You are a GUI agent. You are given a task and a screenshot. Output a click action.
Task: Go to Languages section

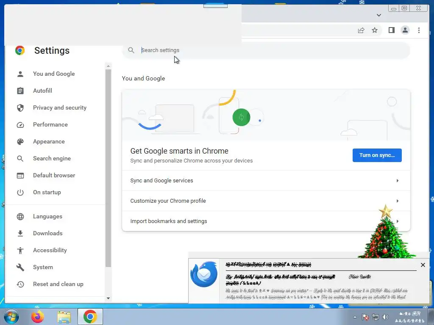tap(47, 217)
